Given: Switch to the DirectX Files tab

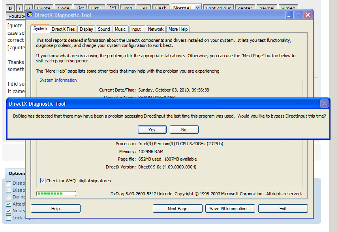Looking at the screenshot, I should tap(63, 29).
